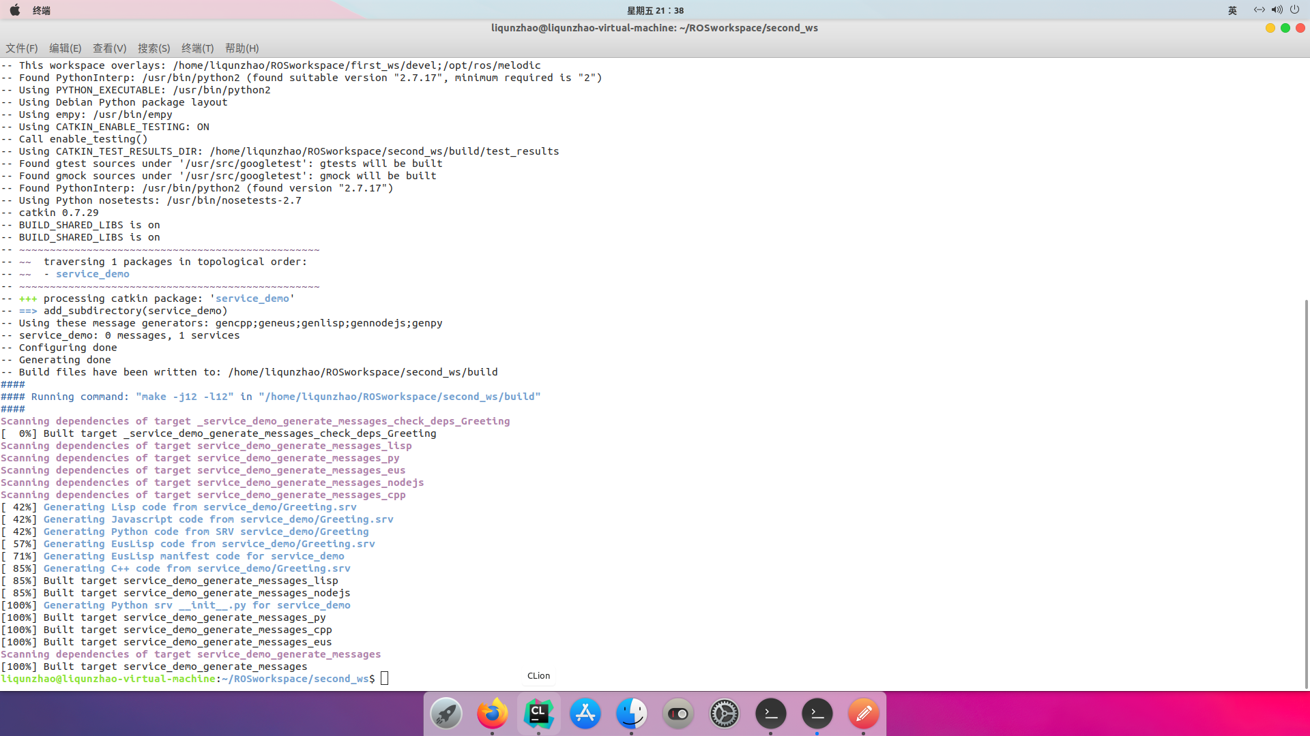Open the clock calendar showing 星期五 21:38
Viewport: 1310px width, 736px height.
(655, 10)
